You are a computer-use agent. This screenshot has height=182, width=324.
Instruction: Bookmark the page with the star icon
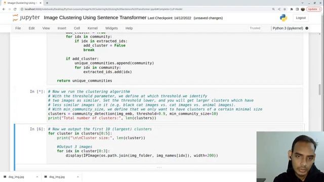coord(285,9)
